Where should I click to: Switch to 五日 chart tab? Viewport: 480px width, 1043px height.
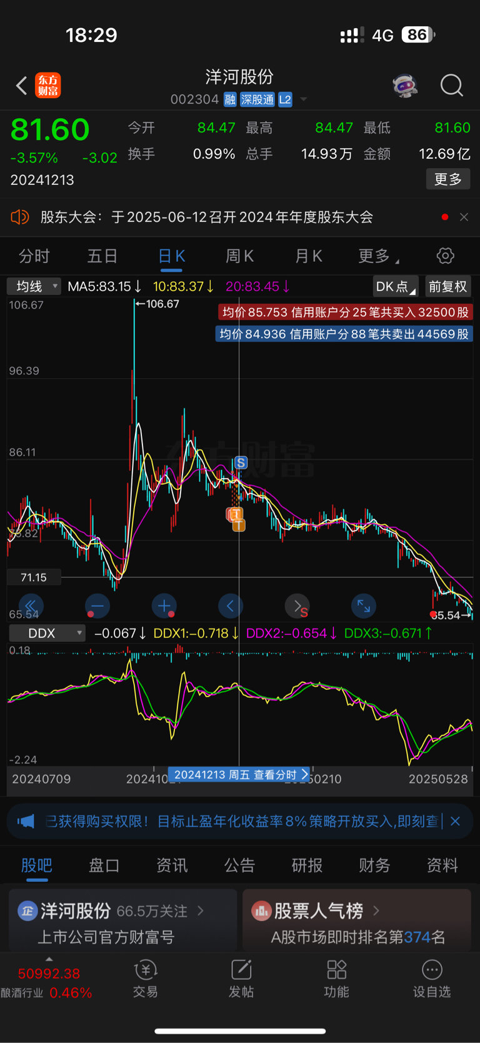(x=102, y=256)
